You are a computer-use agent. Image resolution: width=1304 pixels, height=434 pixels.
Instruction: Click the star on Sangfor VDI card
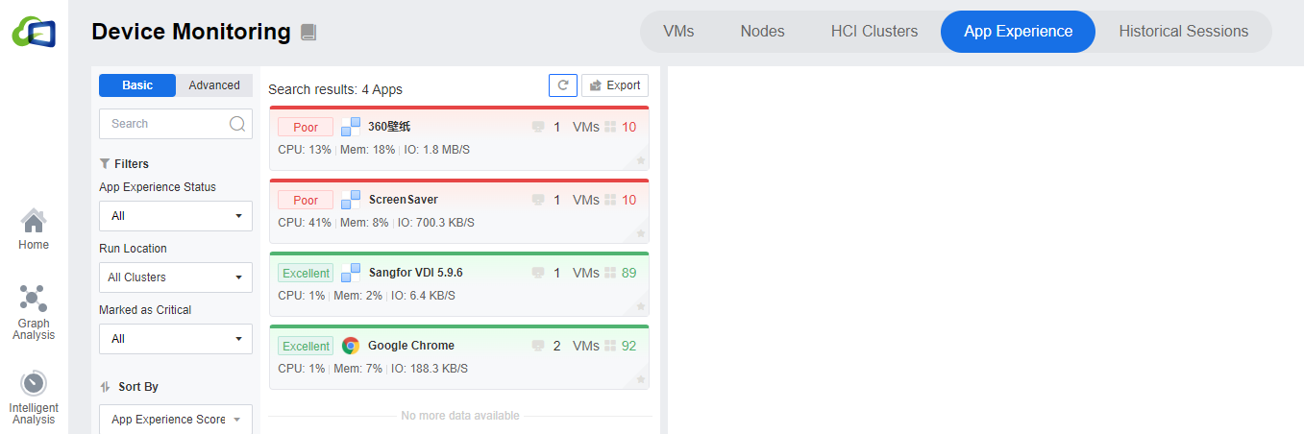tap(641, 307)
